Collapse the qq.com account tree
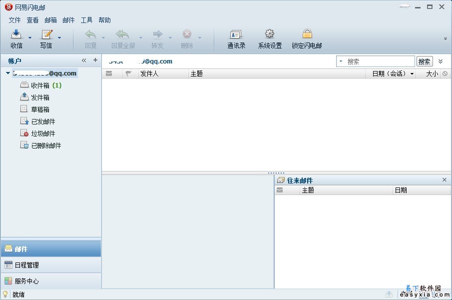The height and width of the screenshot is (300, 452). click(8, 73)
